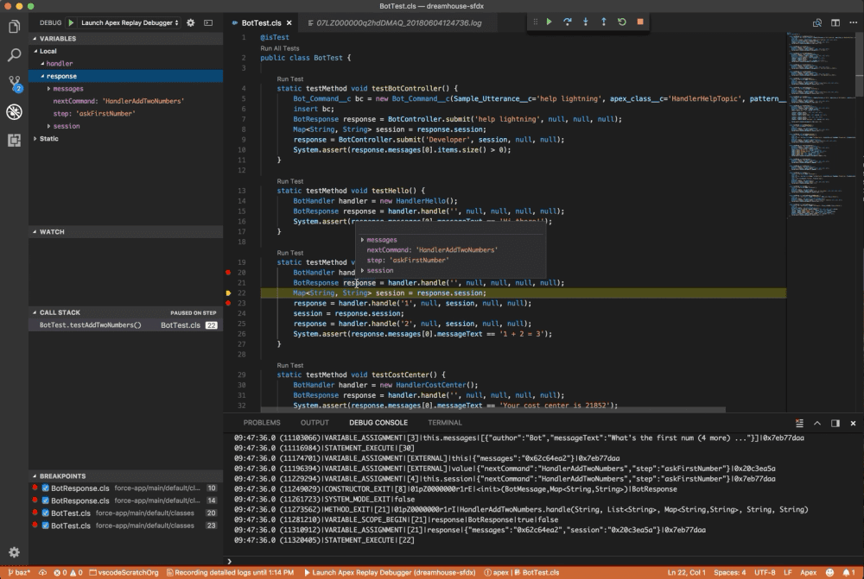
Task: Open the Launch Apex Replay Debugger dropdown
Action: [130, 22]
